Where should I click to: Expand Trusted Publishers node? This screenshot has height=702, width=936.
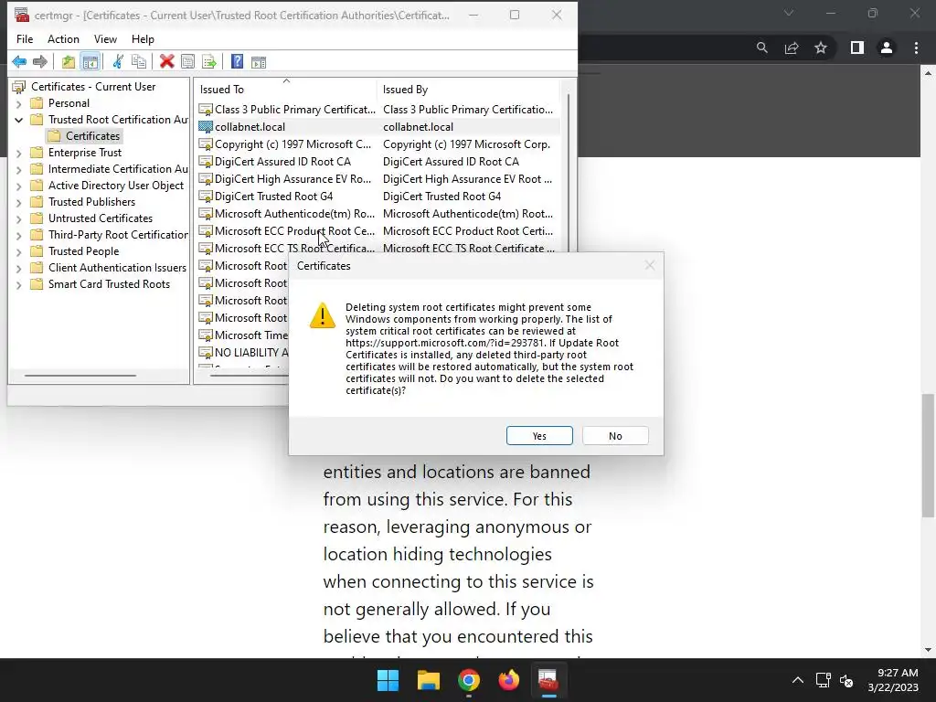click(x=18, y=202)
